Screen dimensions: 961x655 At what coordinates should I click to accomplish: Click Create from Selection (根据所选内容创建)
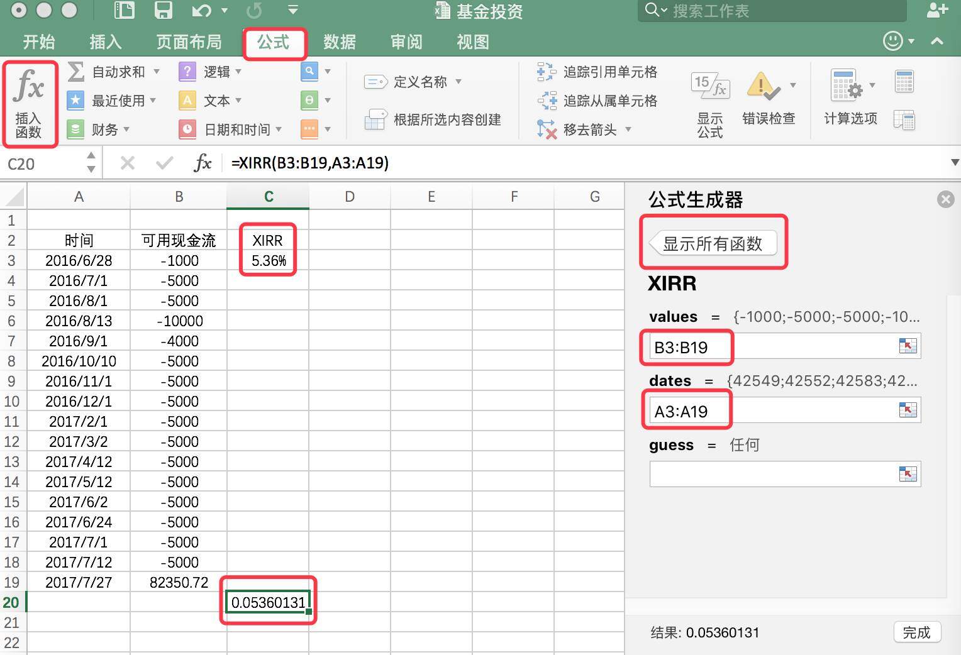(x=433, y=119)
